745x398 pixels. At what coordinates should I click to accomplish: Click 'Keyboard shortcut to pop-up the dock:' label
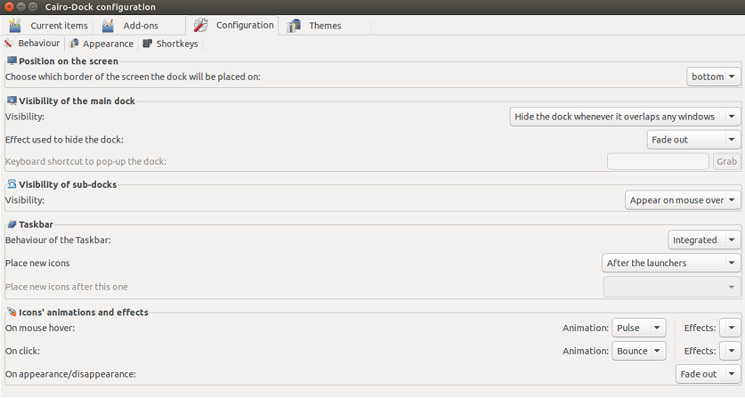pos(86,162)
